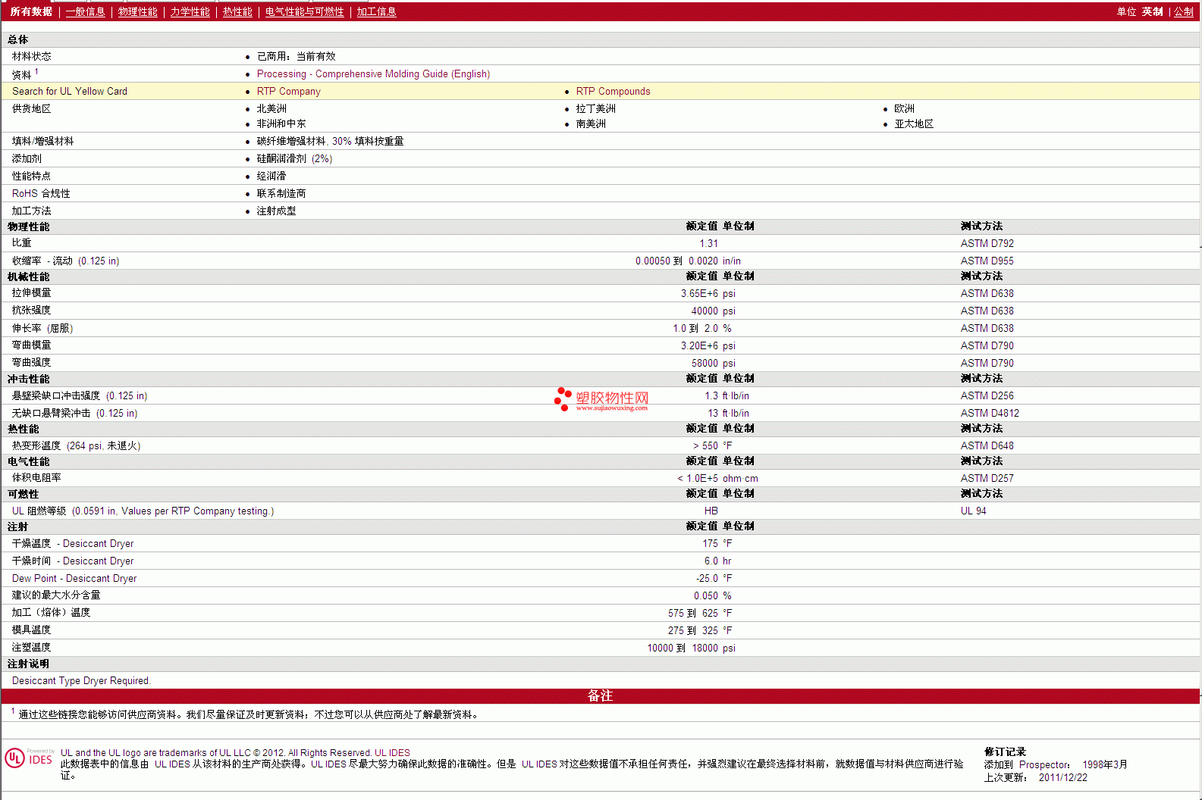Open the 所有数据 tab
The height and width of the screenshot is (800, 1202).
(31, 12)
